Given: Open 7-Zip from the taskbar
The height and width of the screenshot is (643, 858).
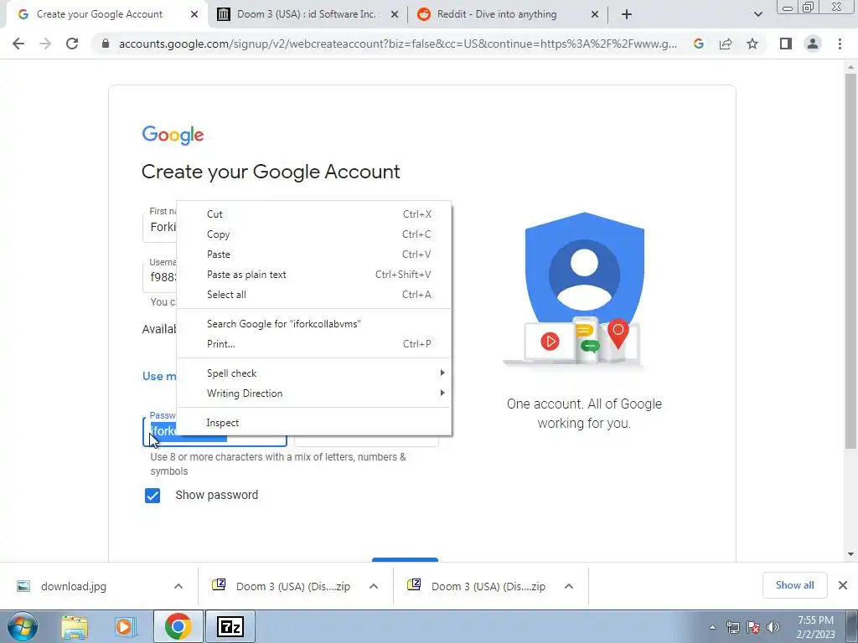Looking at the screenshot, I should (230, 626).
